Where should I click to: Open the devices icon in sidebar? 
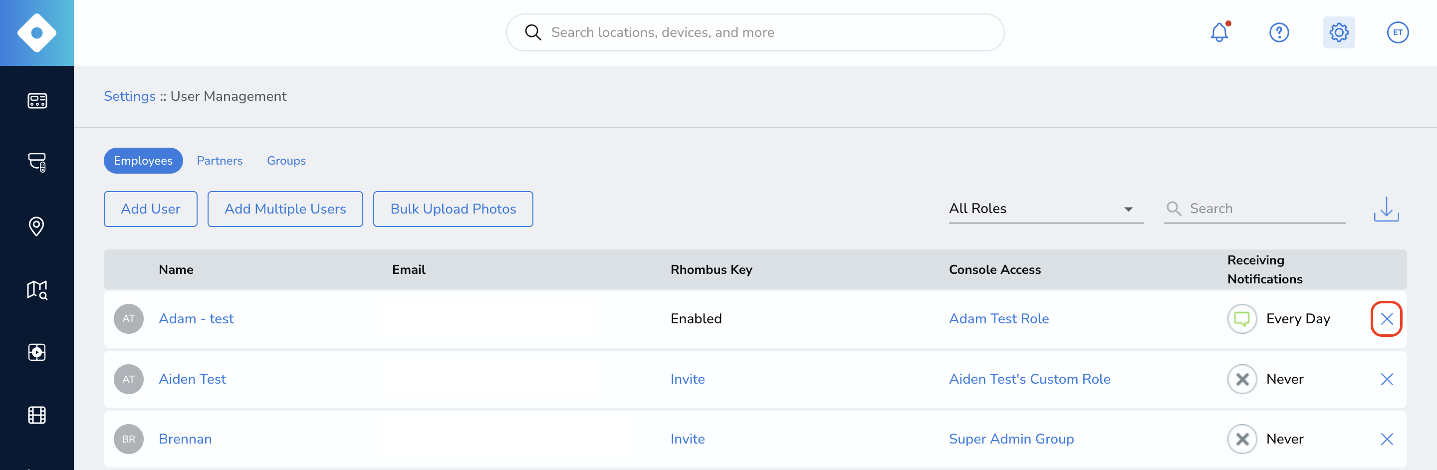[37, 162]
